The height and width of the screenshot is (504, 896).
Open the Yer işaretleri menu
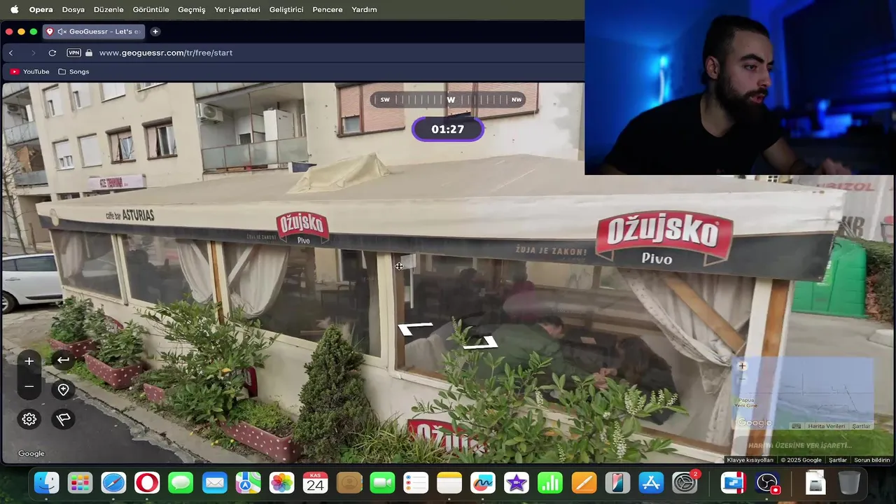coord(237,10)
